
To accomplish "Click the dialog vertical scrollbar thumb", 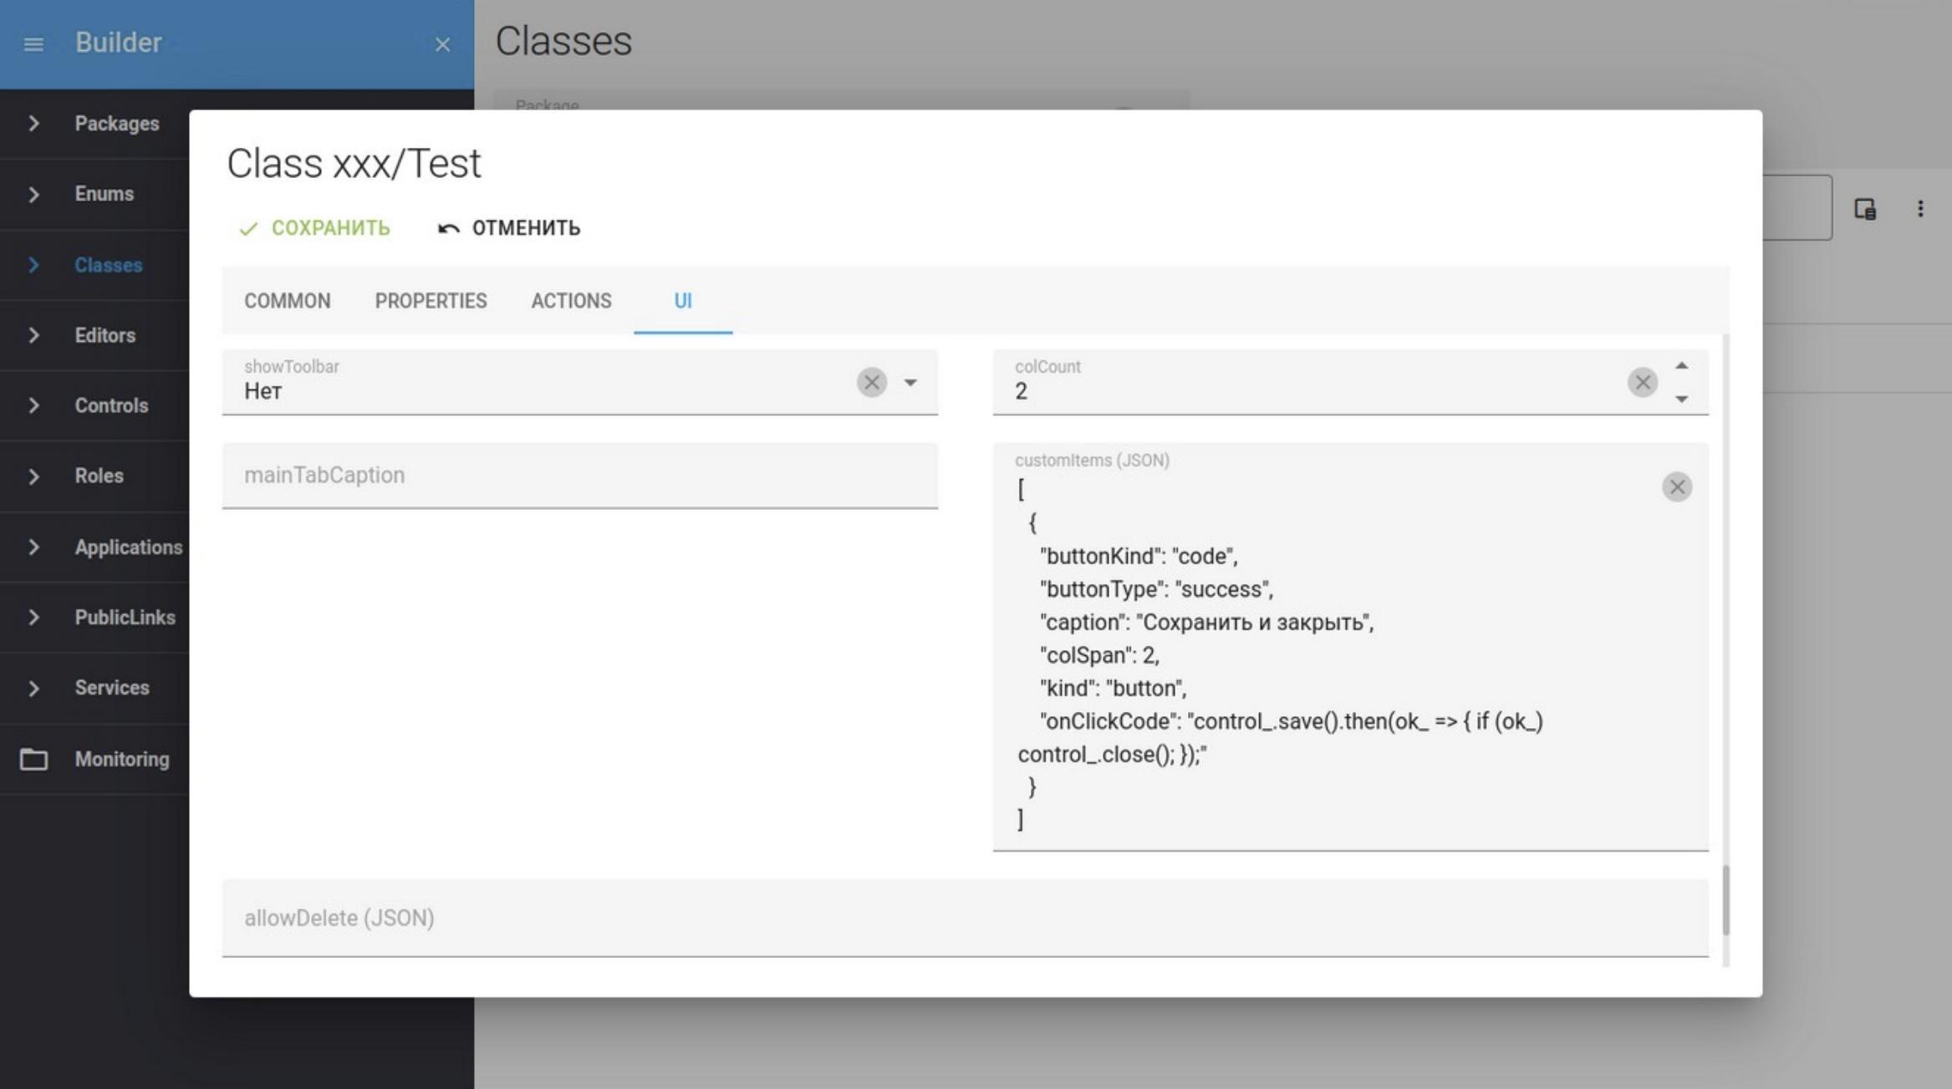I will [x=1725, y=900].
